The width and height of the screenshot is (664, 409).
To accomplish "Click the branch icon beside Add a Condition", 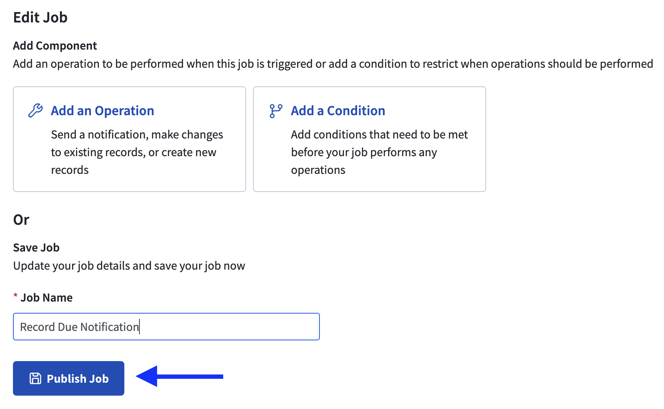I will point(276,111).
